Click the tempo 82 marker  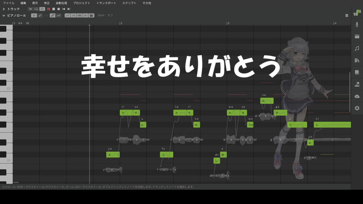tap(28, 23)
